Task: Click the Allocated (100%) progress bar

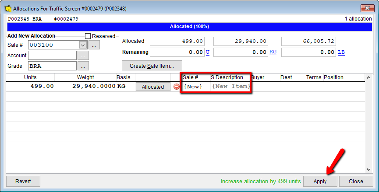Action: pyautogui.click(x=189, y=27)
